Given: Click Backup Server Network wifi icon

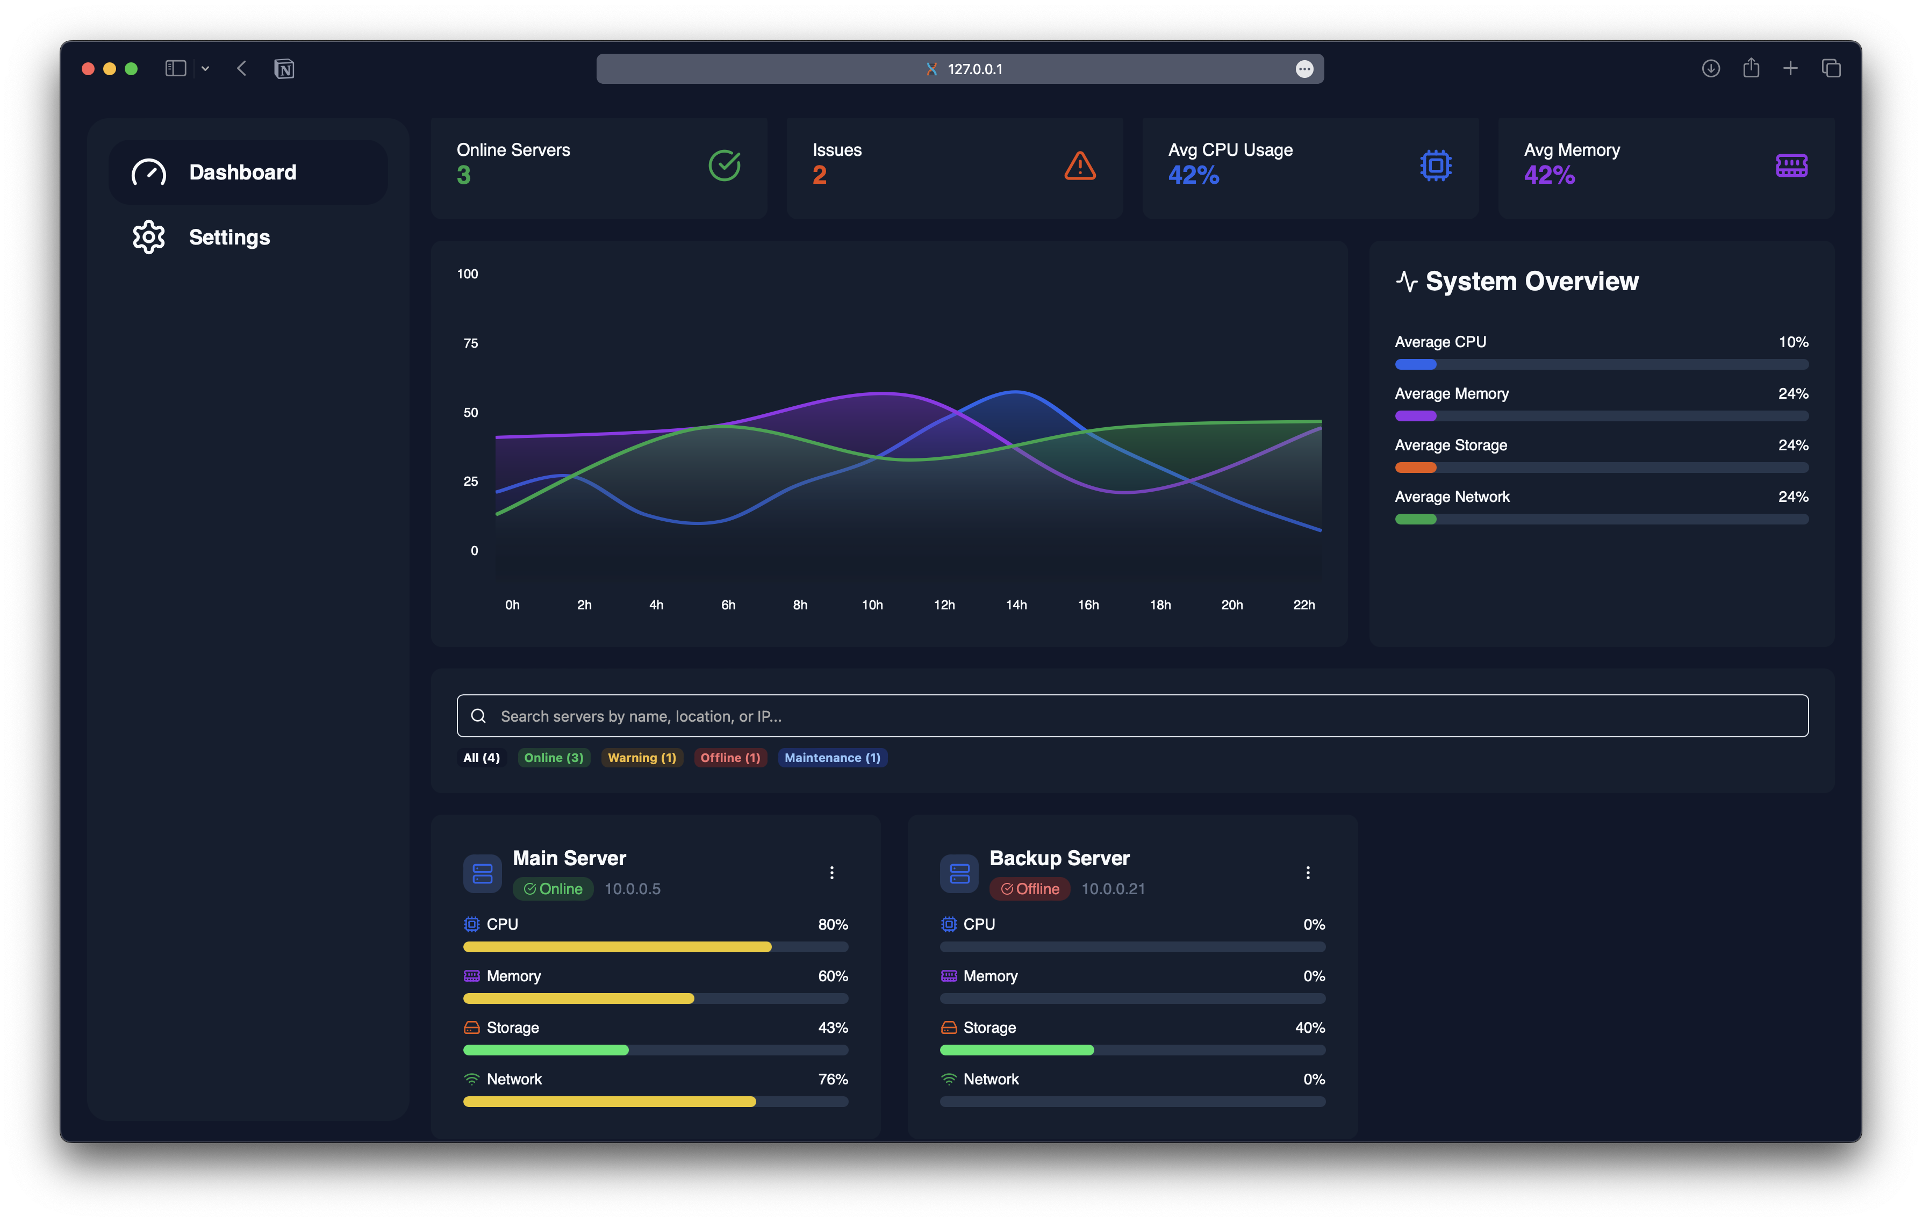Looking at the screenshot, I should pyautogui.click(x=948, y=1079).
